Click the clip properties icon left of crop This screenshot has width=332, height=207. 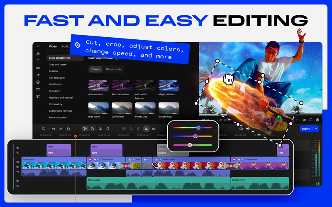124,129
